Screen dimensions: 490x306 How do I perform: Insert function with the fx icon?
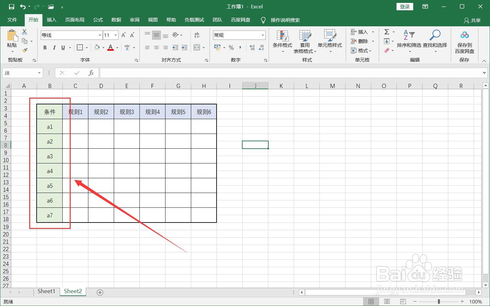pyautogui.click(x=91, y=73)
